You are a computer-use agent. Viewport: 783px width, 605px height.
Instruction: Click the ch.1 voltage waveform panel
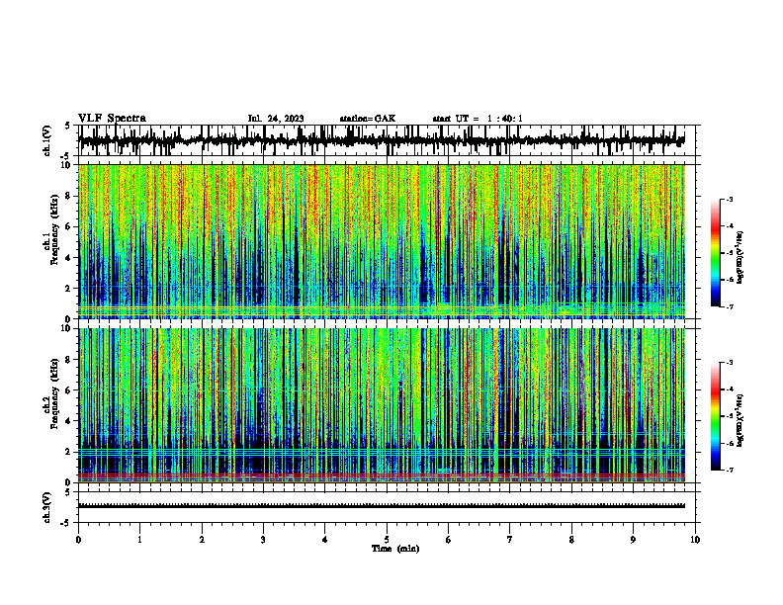[x=387, y=140]
